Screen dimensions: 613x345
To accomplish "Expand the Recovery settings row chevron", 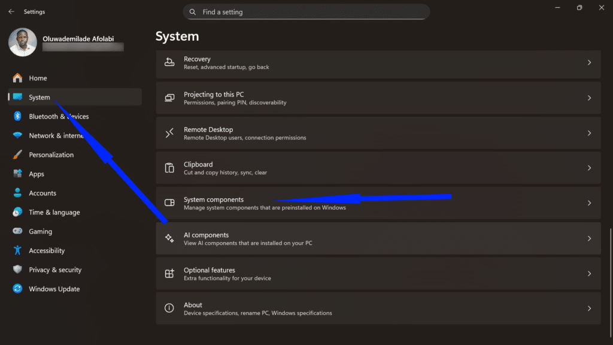I will pos(589,63).
